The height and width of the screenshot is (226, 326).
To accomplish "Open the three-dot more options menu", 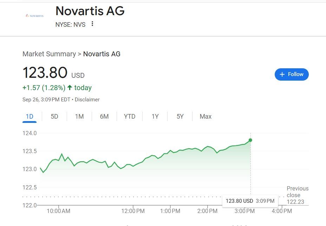I will click(92, 24).
